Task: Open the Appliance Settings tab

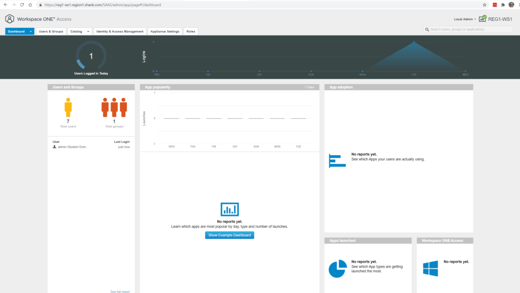Action: click(165, 31)
